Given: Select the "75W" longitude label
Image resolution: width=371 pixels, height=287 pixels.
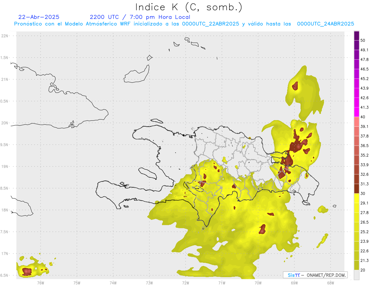Looking at the screenshot, I should [77, 283].
